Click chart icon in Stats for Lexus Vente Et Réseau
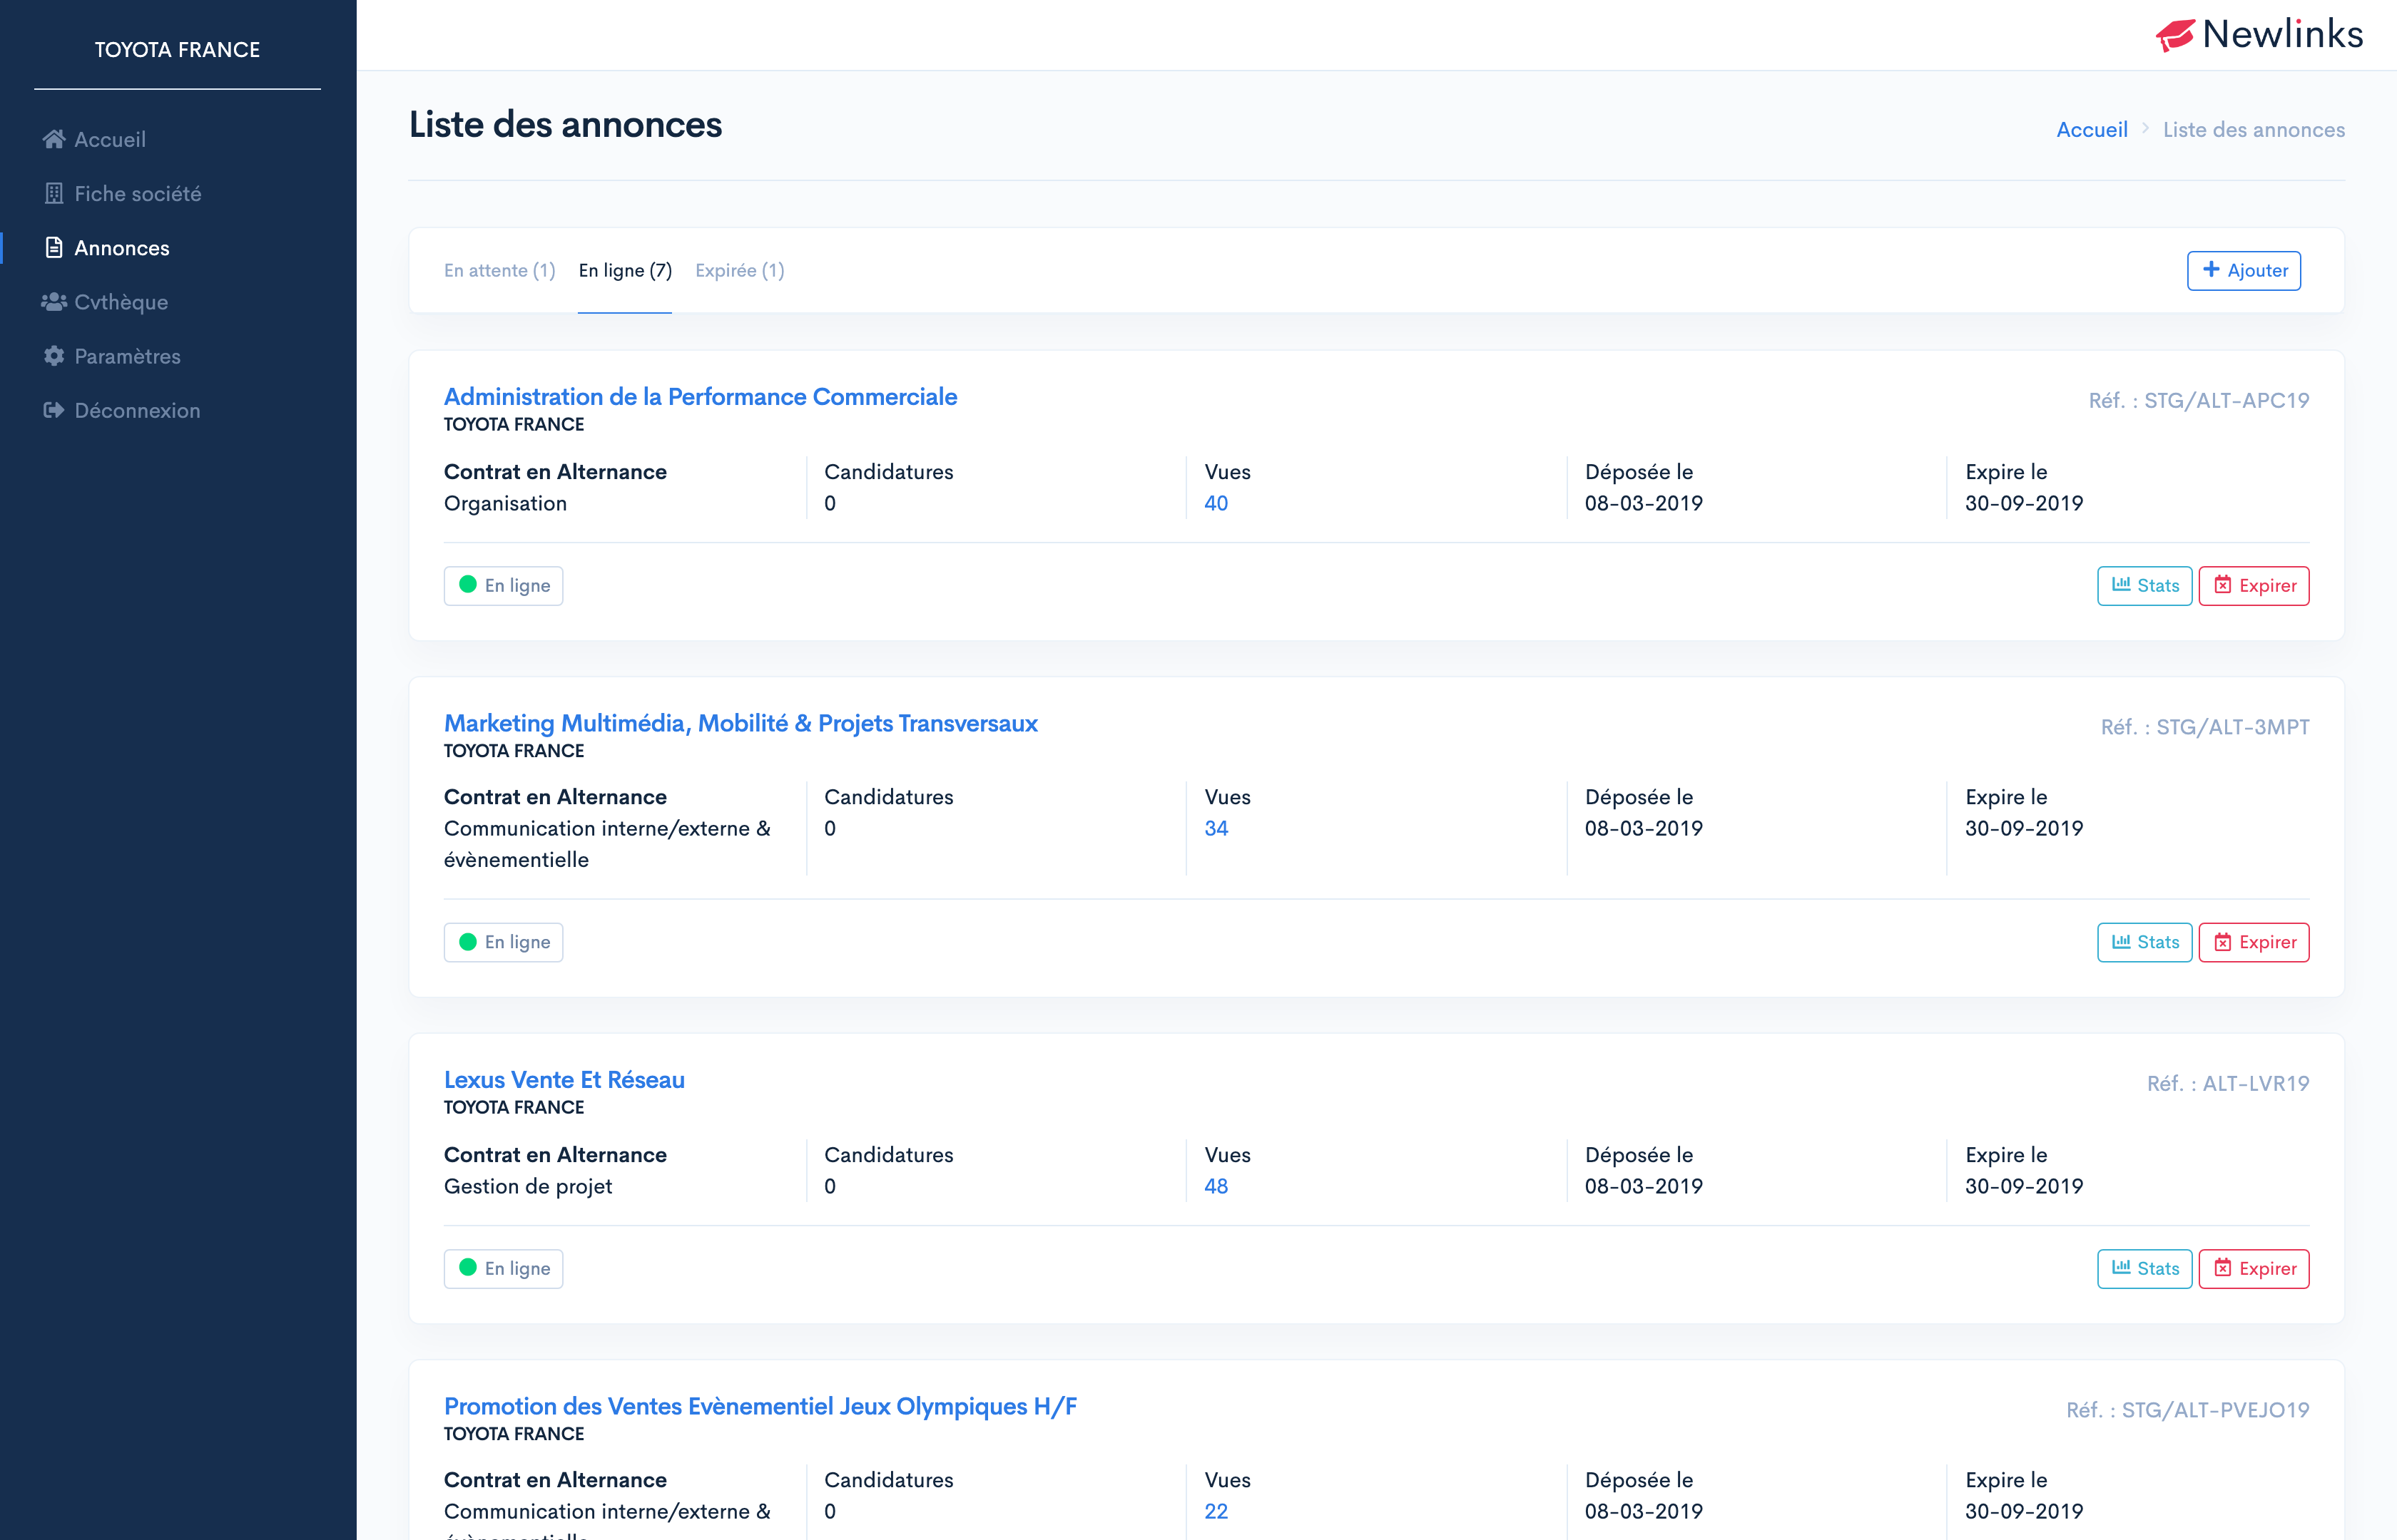The width and height of the screenshot is (2397, 1540). 2121,1267
